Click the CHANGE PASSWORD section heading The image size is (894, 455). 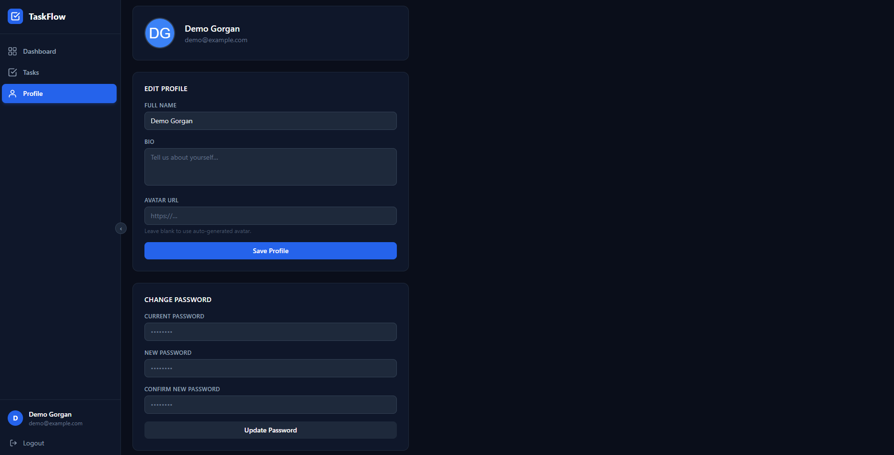178,300
